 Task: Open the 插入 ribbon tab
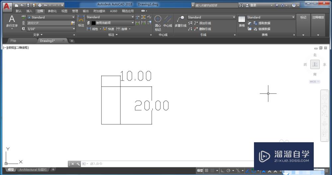(30, 11)
